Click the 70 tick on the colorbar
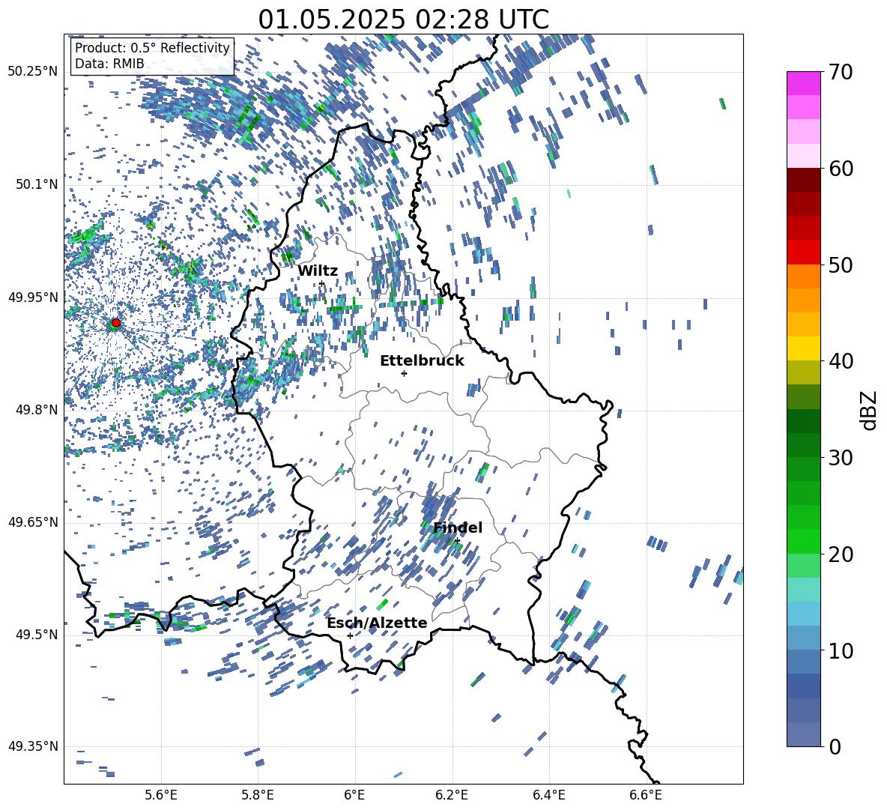887x810 pixels. point(841,72)
